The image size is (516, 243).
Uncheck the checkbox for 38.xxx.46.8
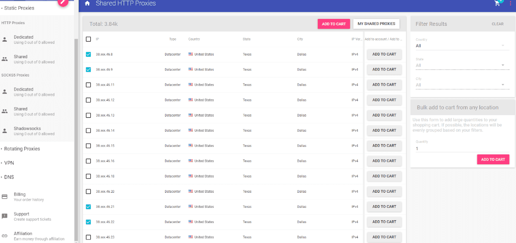tap(88, 54)
